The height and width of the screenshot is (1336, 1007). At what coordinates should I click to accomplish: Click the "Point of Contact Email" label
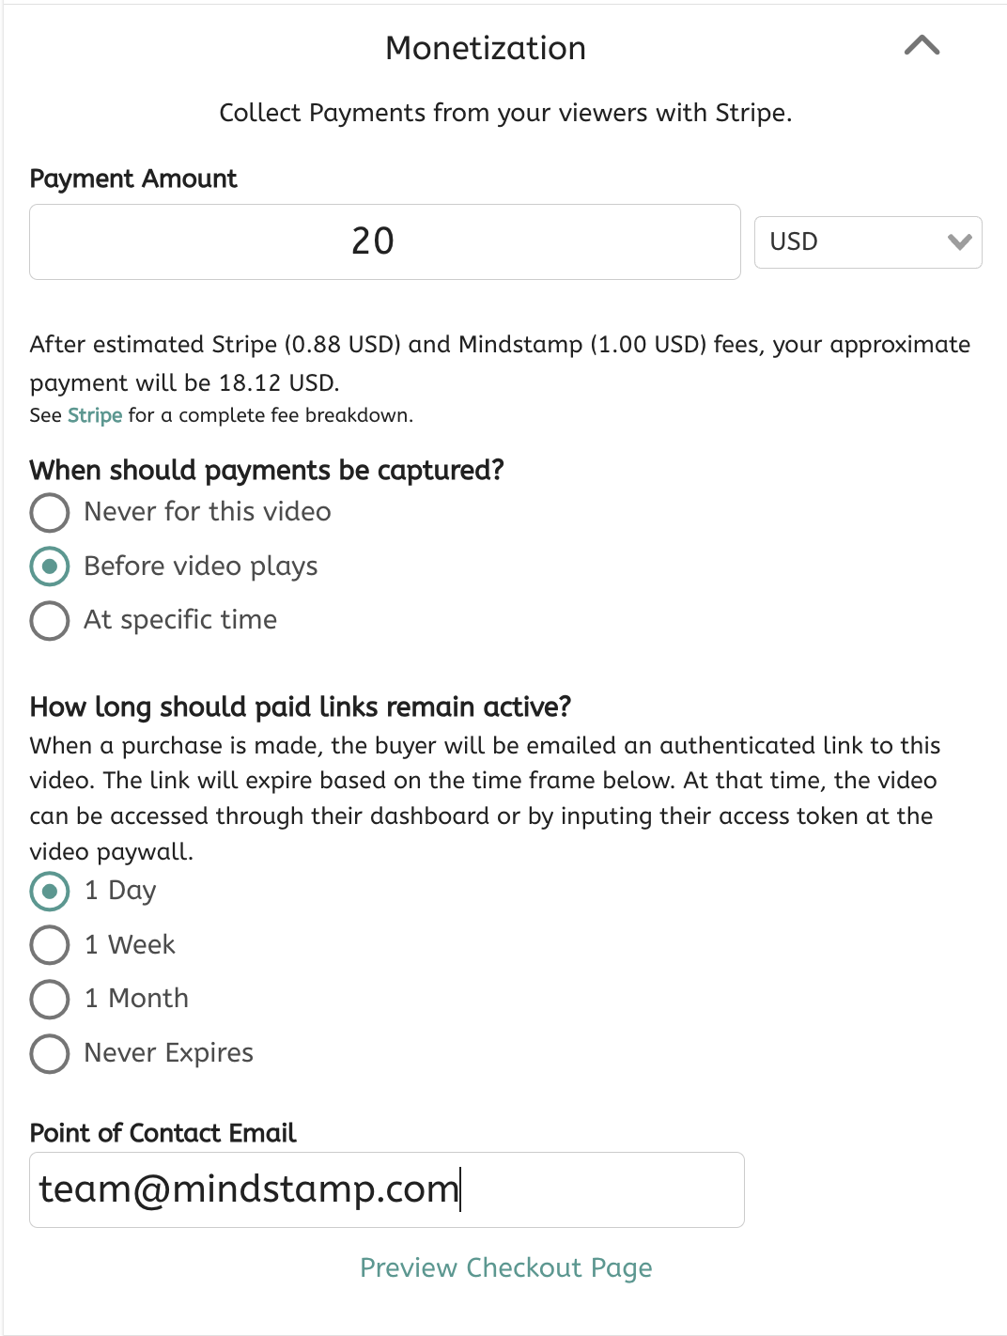(x=163, y=1133)
